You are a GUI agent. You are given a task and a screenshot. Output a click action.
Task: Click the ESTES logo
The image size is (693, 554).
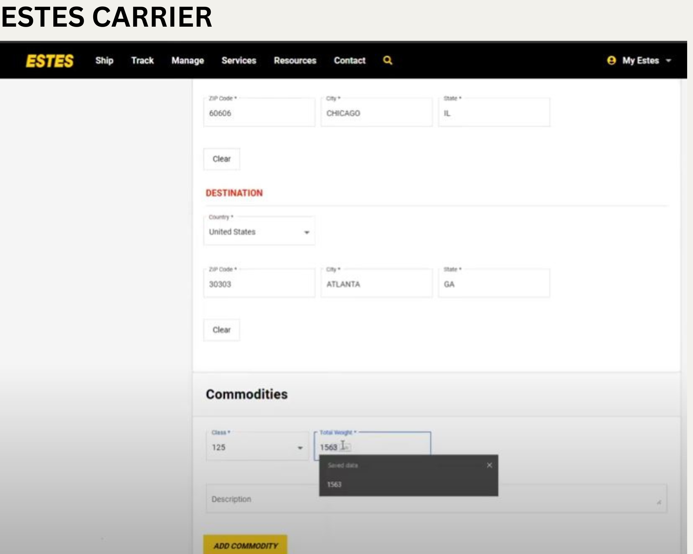50,61
